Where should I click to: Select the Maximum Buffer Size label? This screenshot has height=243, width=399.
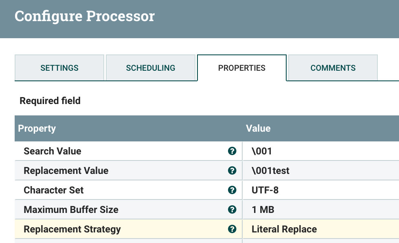71,210
